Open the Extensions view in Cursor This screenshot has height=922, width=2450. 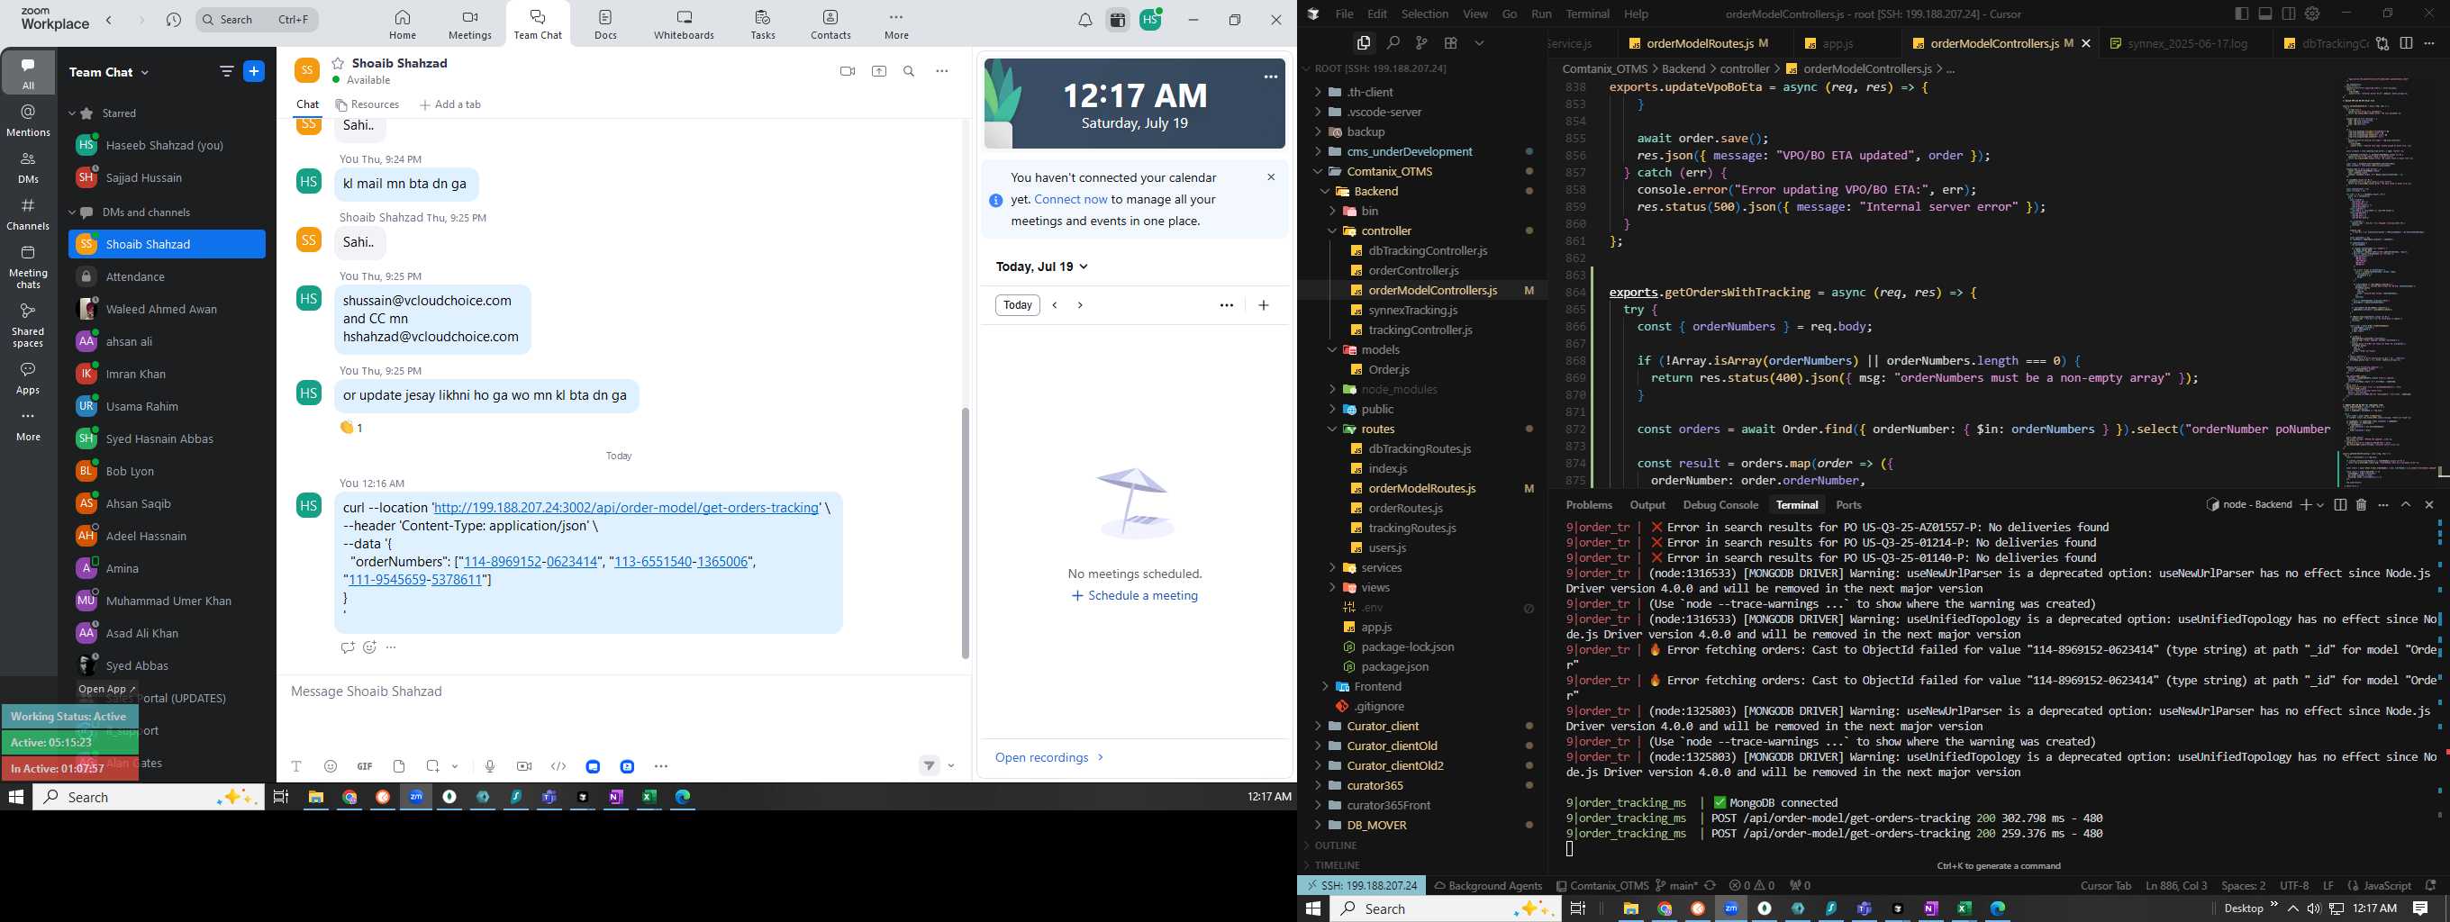[x=1450, y=43]
